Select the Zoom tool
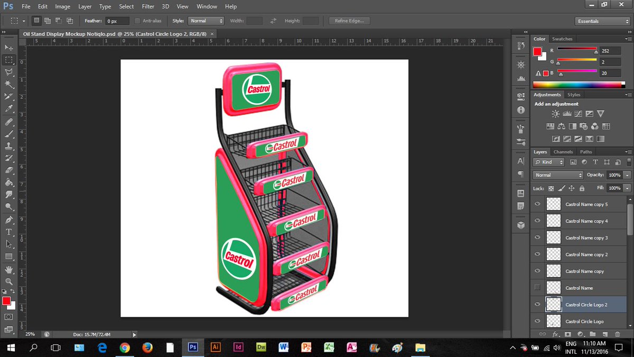 point(9,281)
